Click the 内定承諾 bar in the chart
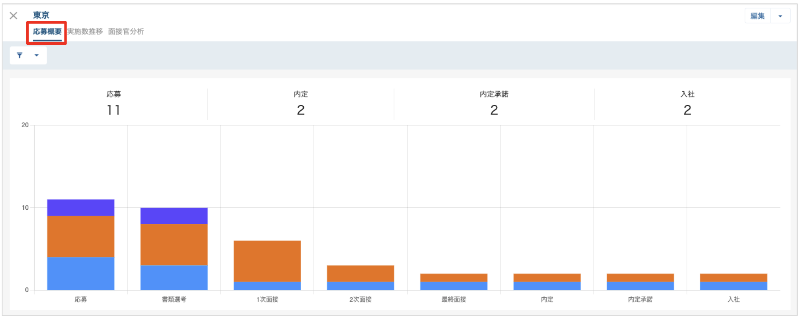801x320 pixels. [640, 281]
